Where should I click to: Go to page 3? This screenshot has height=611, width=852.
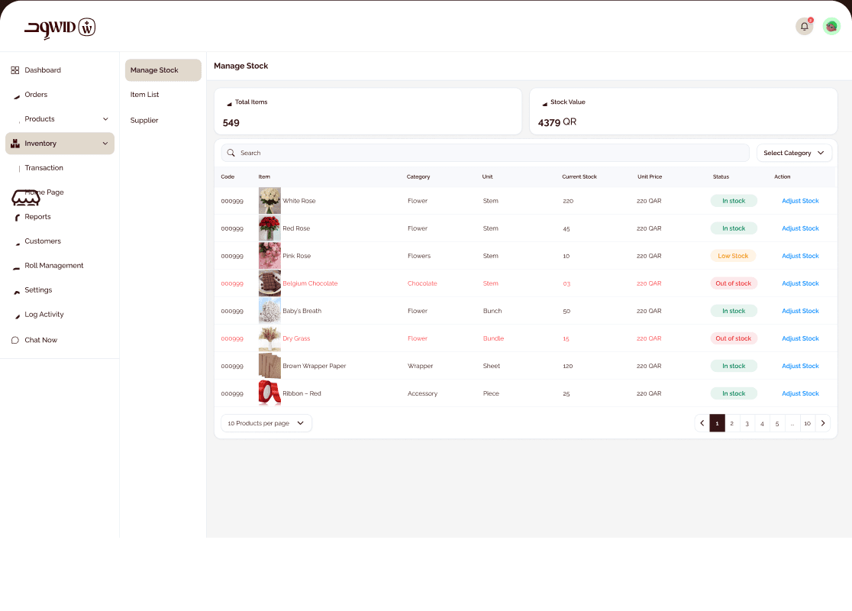tap(747, 423)
